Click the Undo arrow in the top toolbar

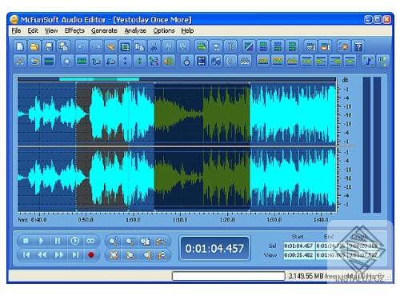(x=82, y=46)
